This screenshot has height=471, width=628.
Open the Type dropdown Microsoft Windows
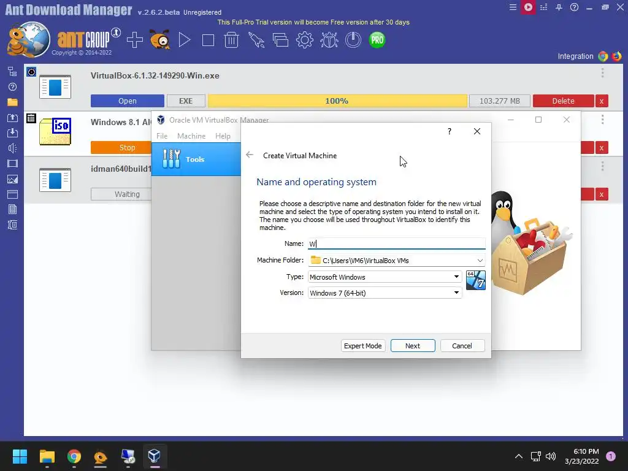click(x=385, y=277)
